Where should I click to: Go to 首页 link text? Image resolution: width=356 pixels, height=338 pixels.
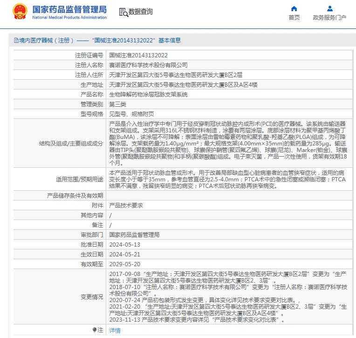point(294,18)
